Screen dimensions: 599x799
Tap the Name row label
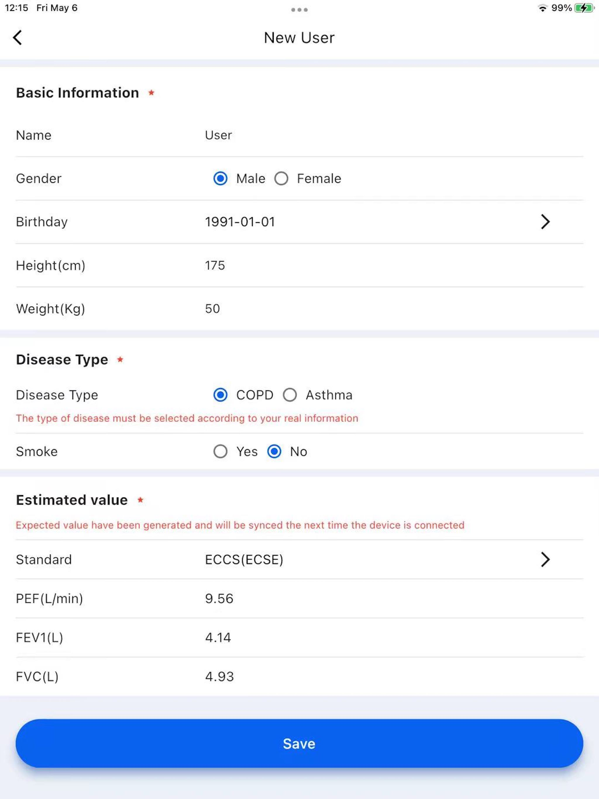34,135
